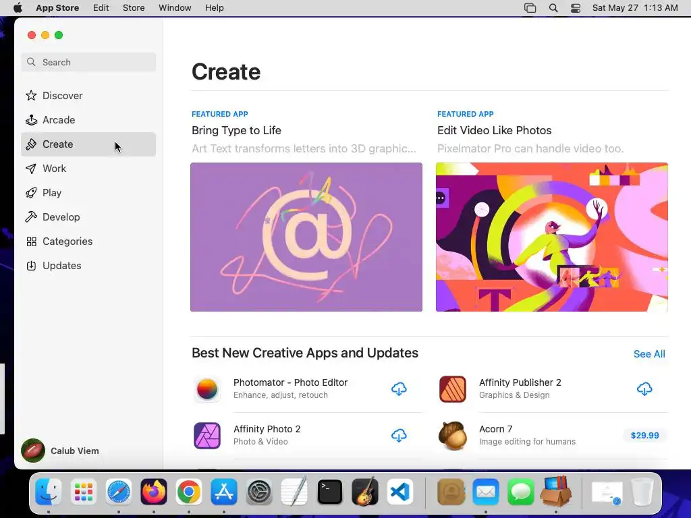Open the Window menu
The image size is (691, 518).
point(175,8)
